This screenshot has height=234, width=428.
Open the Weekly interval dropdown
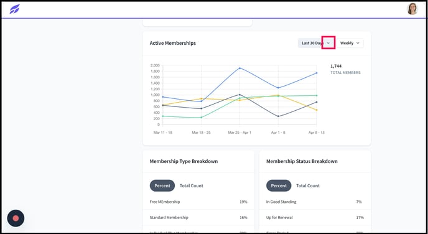[350, 43]
